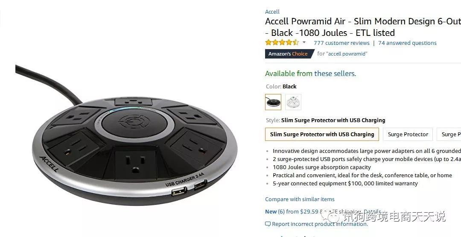Screen dimensions: 461x237
Task: Select the White color swatch
Action: coord(293,102)
